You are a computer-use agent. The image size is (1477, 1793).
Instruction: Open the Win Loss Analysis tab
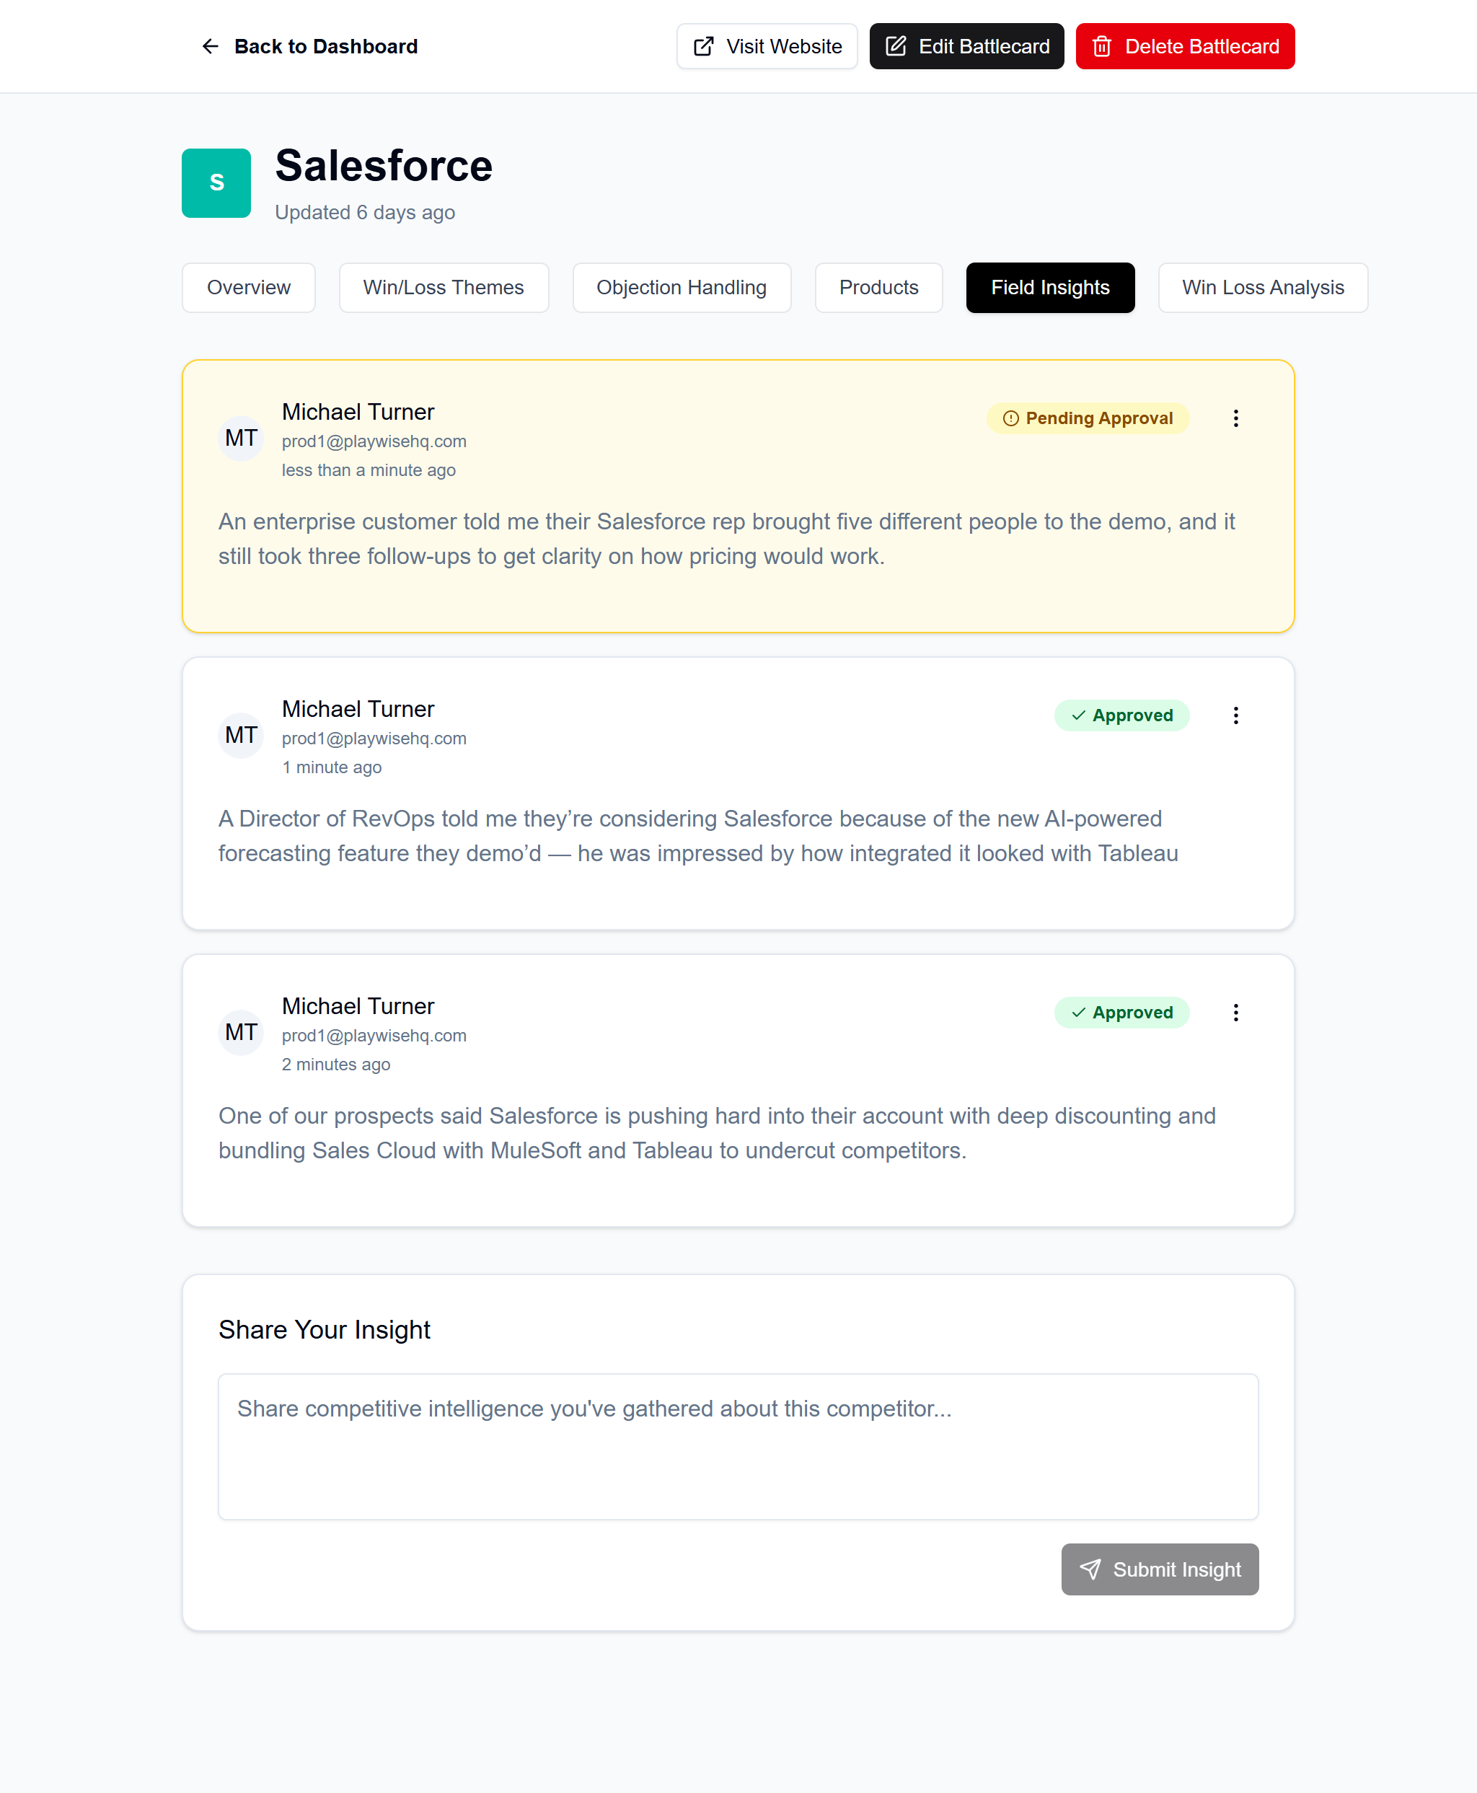tap(1263, 288)
